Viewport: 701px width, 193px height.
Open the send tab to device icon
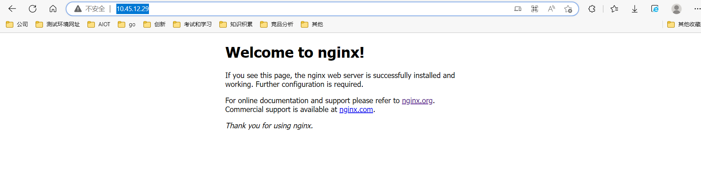[x=518, y=9]
